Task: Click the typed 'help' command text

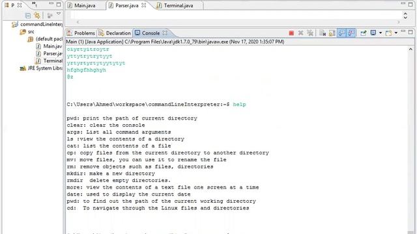Action: pos(239,105)
